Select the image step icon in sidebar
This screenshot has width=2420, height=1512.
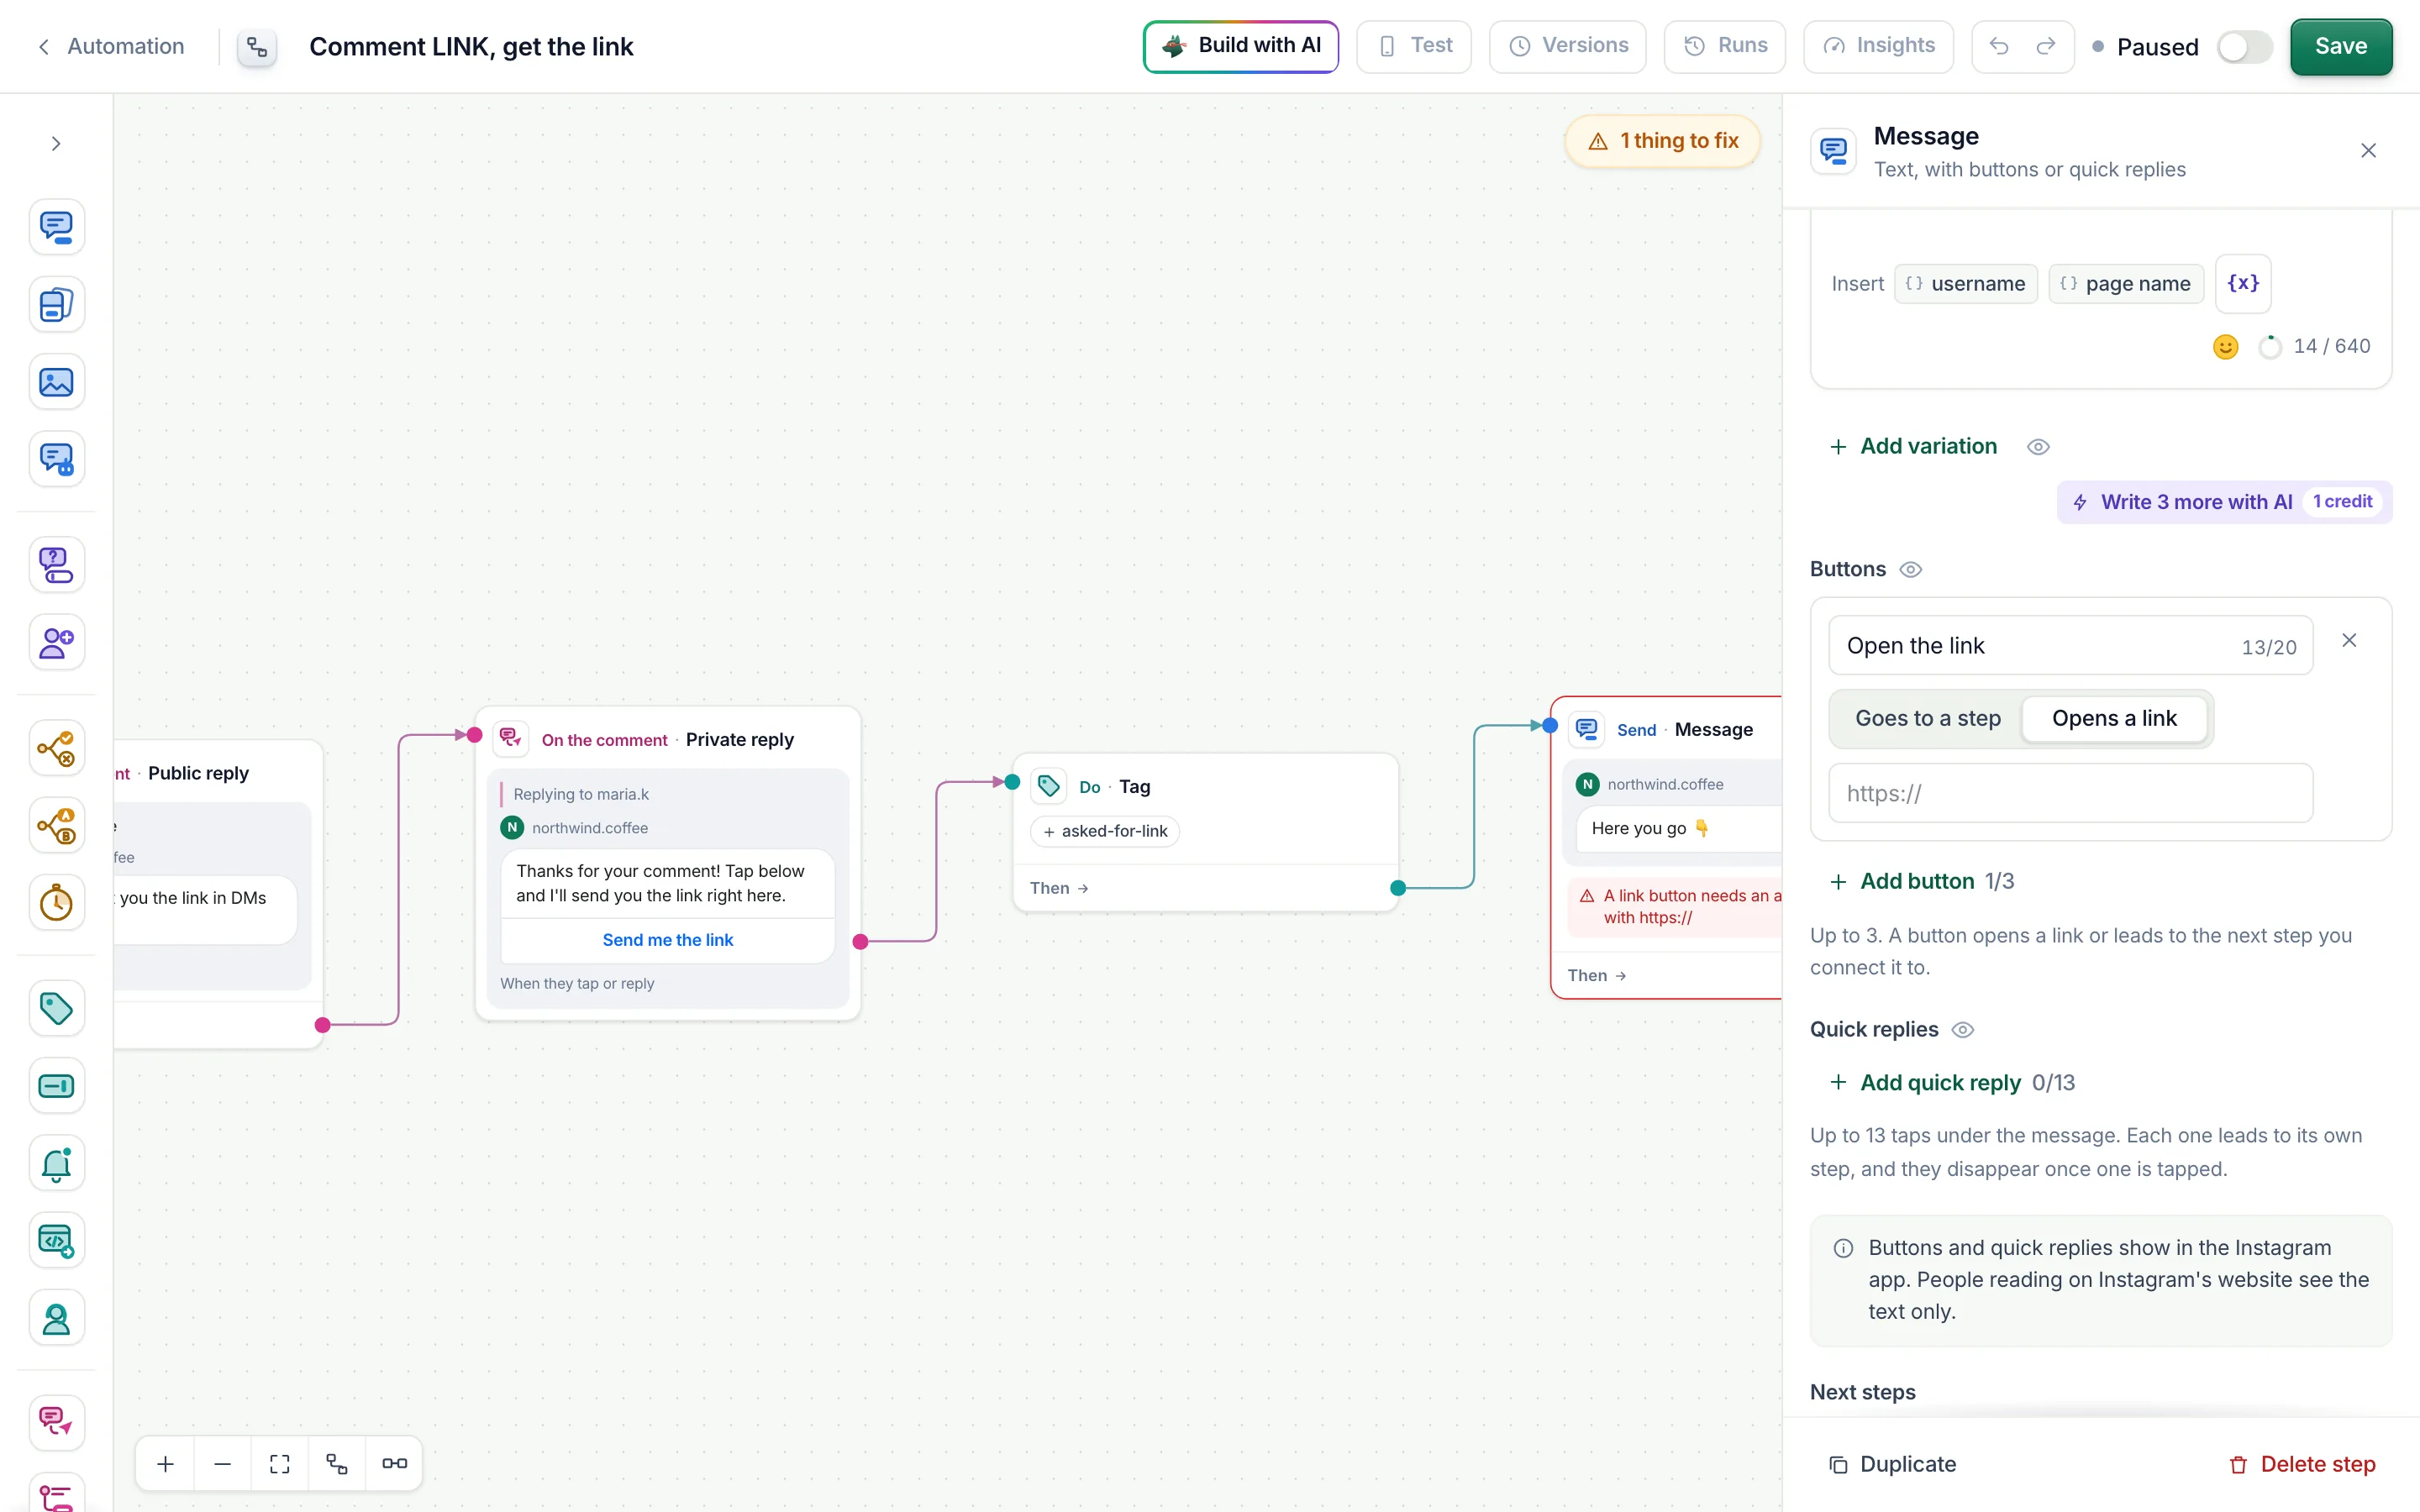click(56, 382)
